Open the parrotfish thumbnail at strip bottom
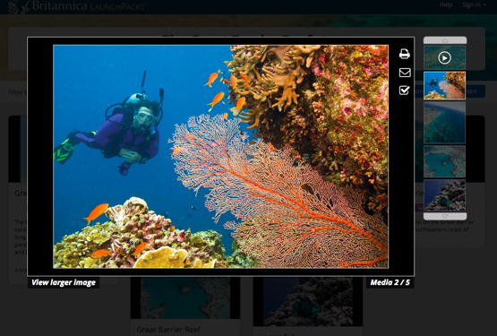Viewport: 497px width, 336px height. click(x=444, y=195)
